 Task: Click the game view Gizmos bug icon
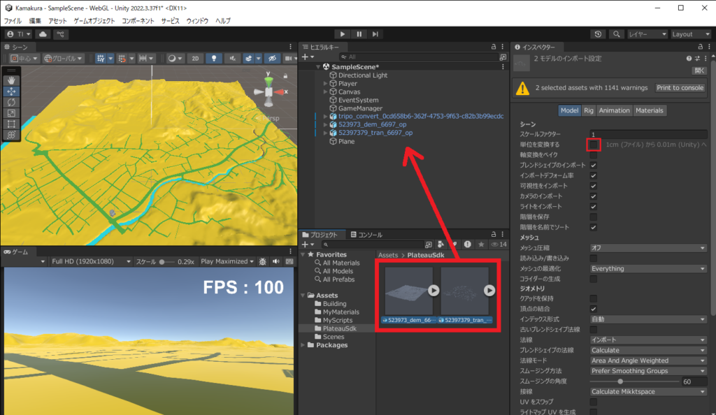point(263,262)
